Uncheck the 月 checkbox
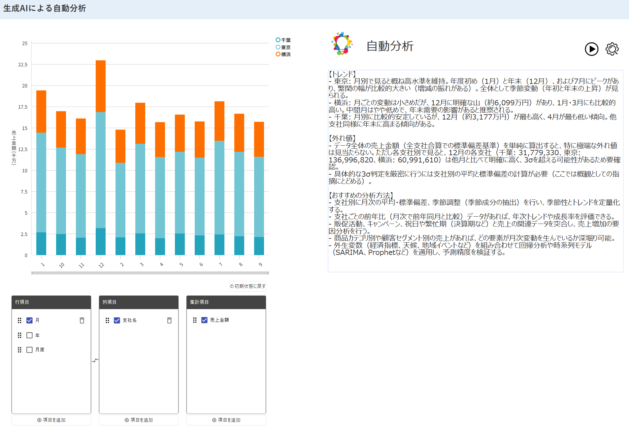This screenshot has height=426, width=629. tap(29, 320)
